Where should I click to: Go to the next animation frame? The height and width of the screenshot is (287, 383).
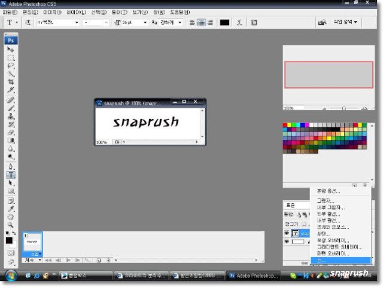[77, 260]
